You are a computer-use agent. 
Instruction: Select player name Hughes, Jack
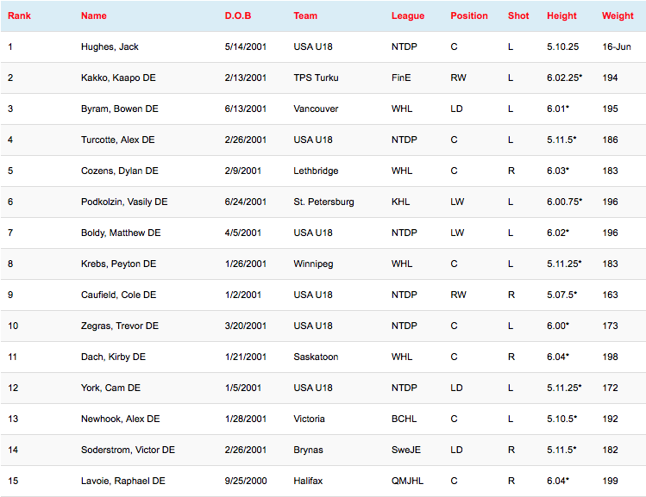point(109,47)
